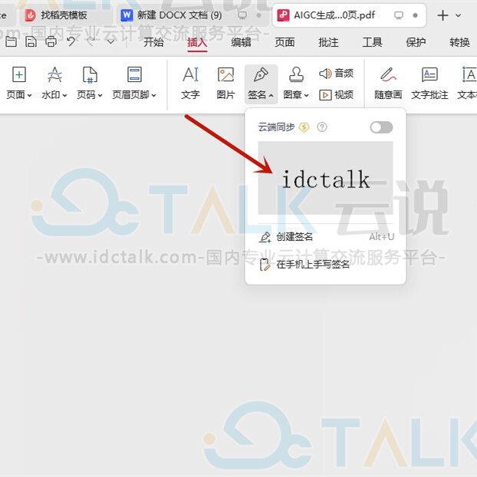Go to the 保护 ribbon tab
This screenshot has height=477, width=477.
pos(416,42)
